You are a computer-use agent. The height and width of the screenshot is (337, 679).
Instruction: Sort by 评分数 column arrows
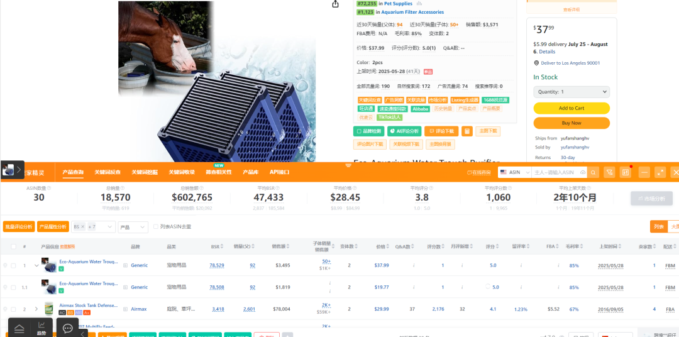pyautogui.click(x=443, y=246)
